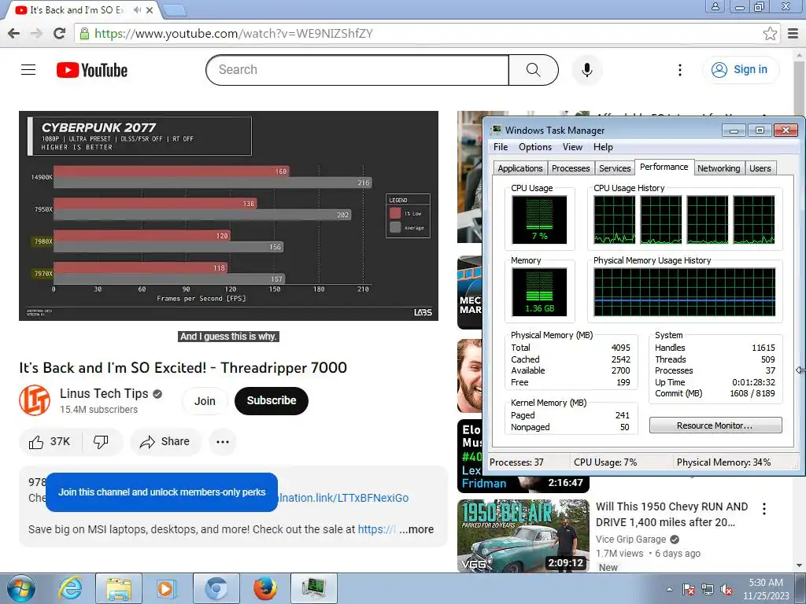Show hidden tray icons arrow
The height and width of the screenshot is (604, 806).
[x=669, y=589]
